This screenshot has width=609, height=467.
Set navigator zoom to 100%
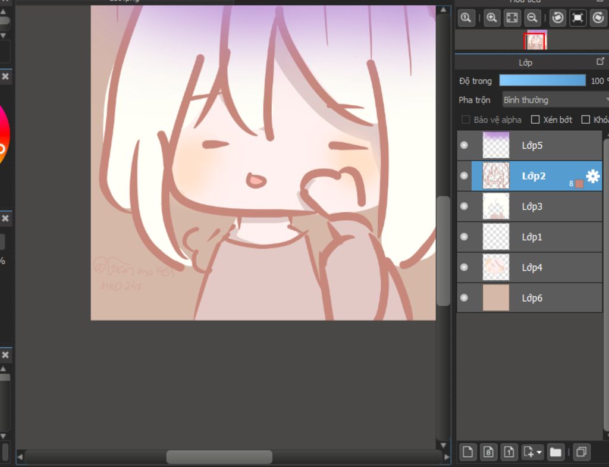(466, 18)
